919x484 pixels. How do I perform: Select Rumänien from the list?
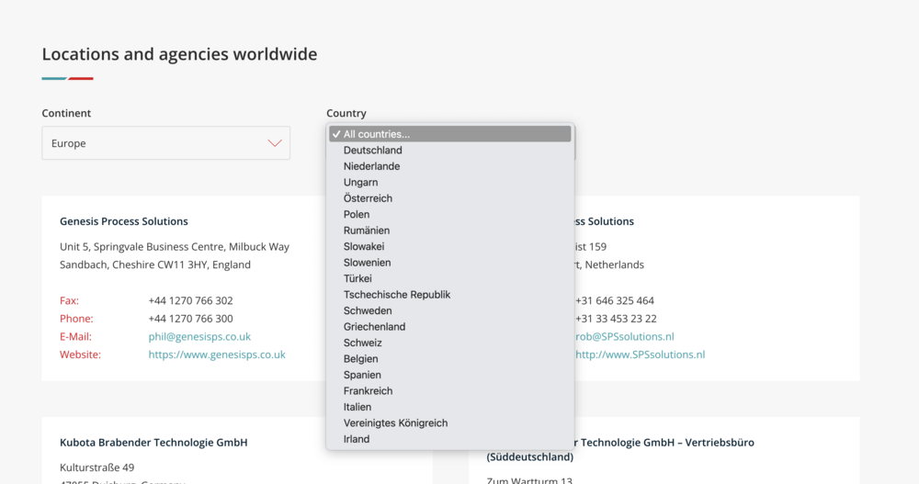click(367, 231)
